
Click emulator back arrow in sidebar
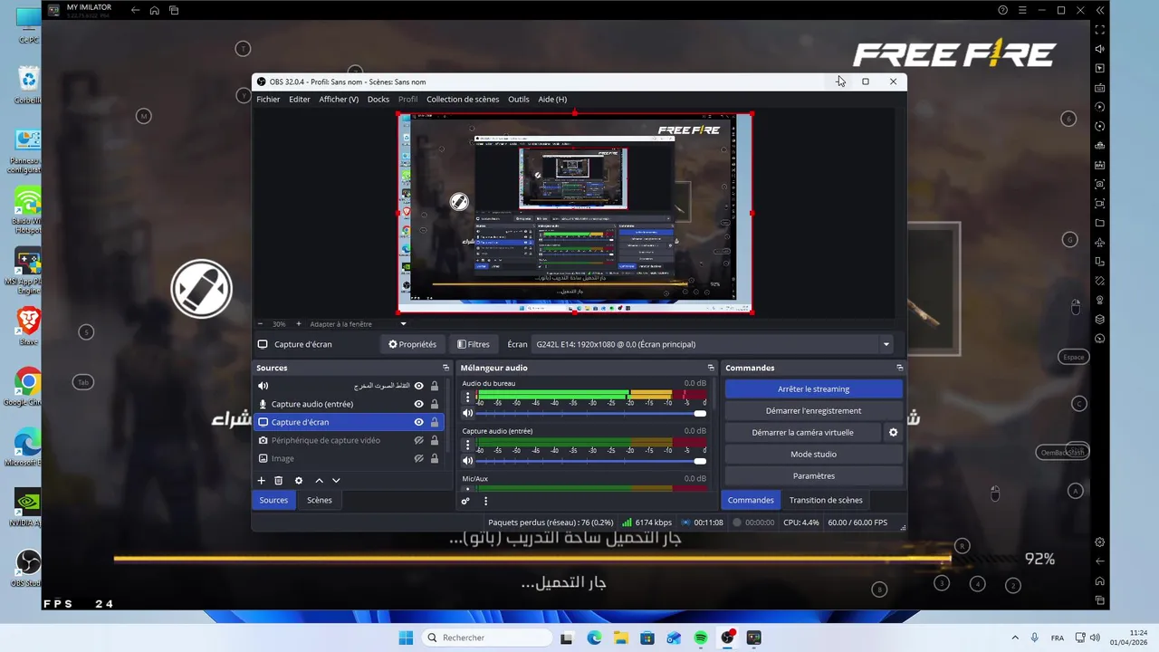click(1100, 561)
